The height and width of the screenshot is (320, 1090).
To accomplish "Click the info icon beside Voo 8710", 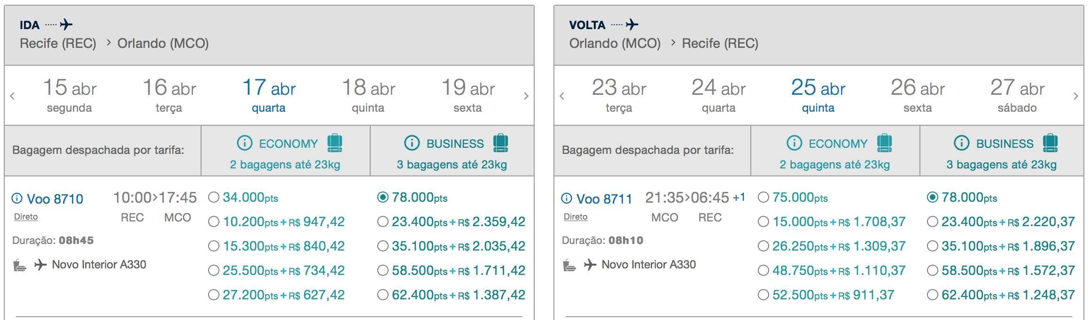I will pos(17,198).
